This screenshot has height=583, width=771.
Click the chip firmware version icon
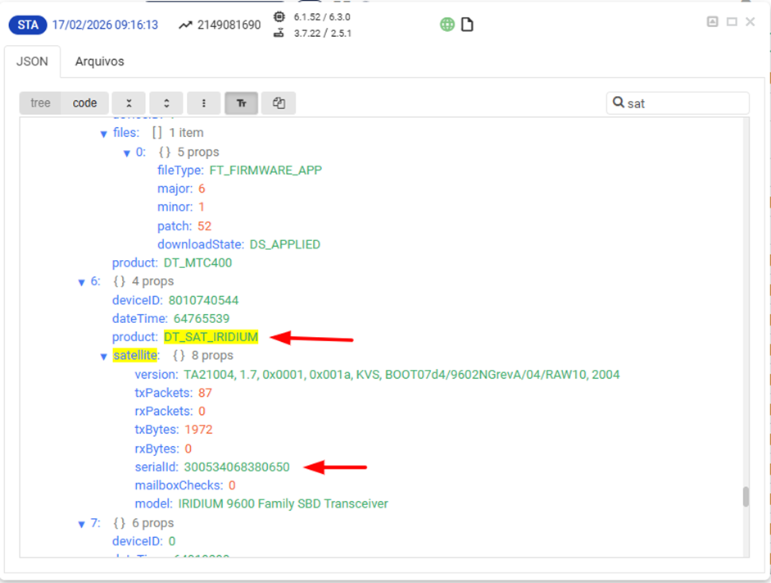[x=279, y=16]
